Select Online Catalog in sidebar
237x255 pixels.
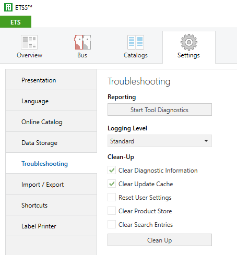click(x=51, y=122)
